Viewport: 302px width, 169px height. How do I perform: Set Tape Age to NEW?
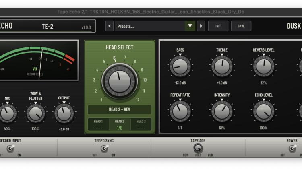pyautogui.click(x=186, y=155)
